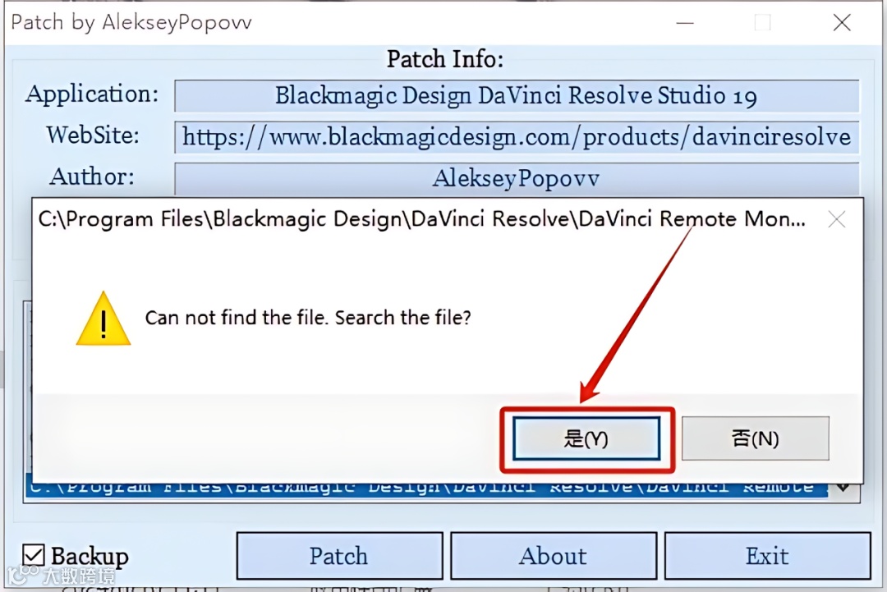Viewport: 887px width, 592px height.
Task: Click the yellow warning icon
Action: (103, 319)
